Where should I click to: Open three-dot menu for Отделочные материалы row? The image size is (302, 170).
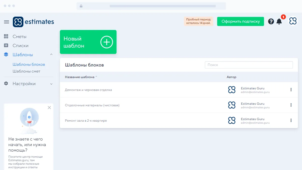291,105
